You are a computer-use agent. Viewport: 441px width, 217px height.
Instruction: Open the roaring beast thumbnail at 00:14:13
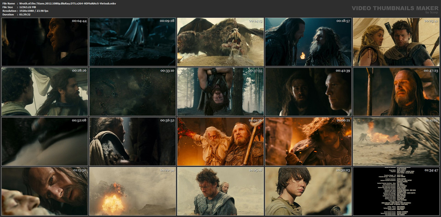220,42
